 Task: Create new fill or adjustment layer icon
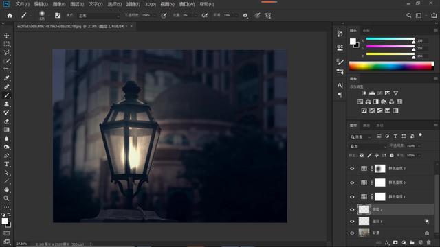tap(404, 242)
